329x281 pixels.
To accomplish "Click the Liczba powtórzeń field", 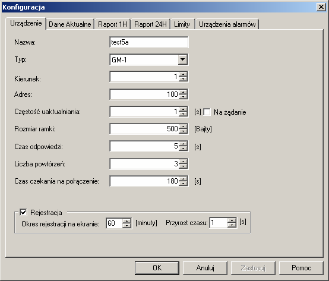I will (144, 164).
